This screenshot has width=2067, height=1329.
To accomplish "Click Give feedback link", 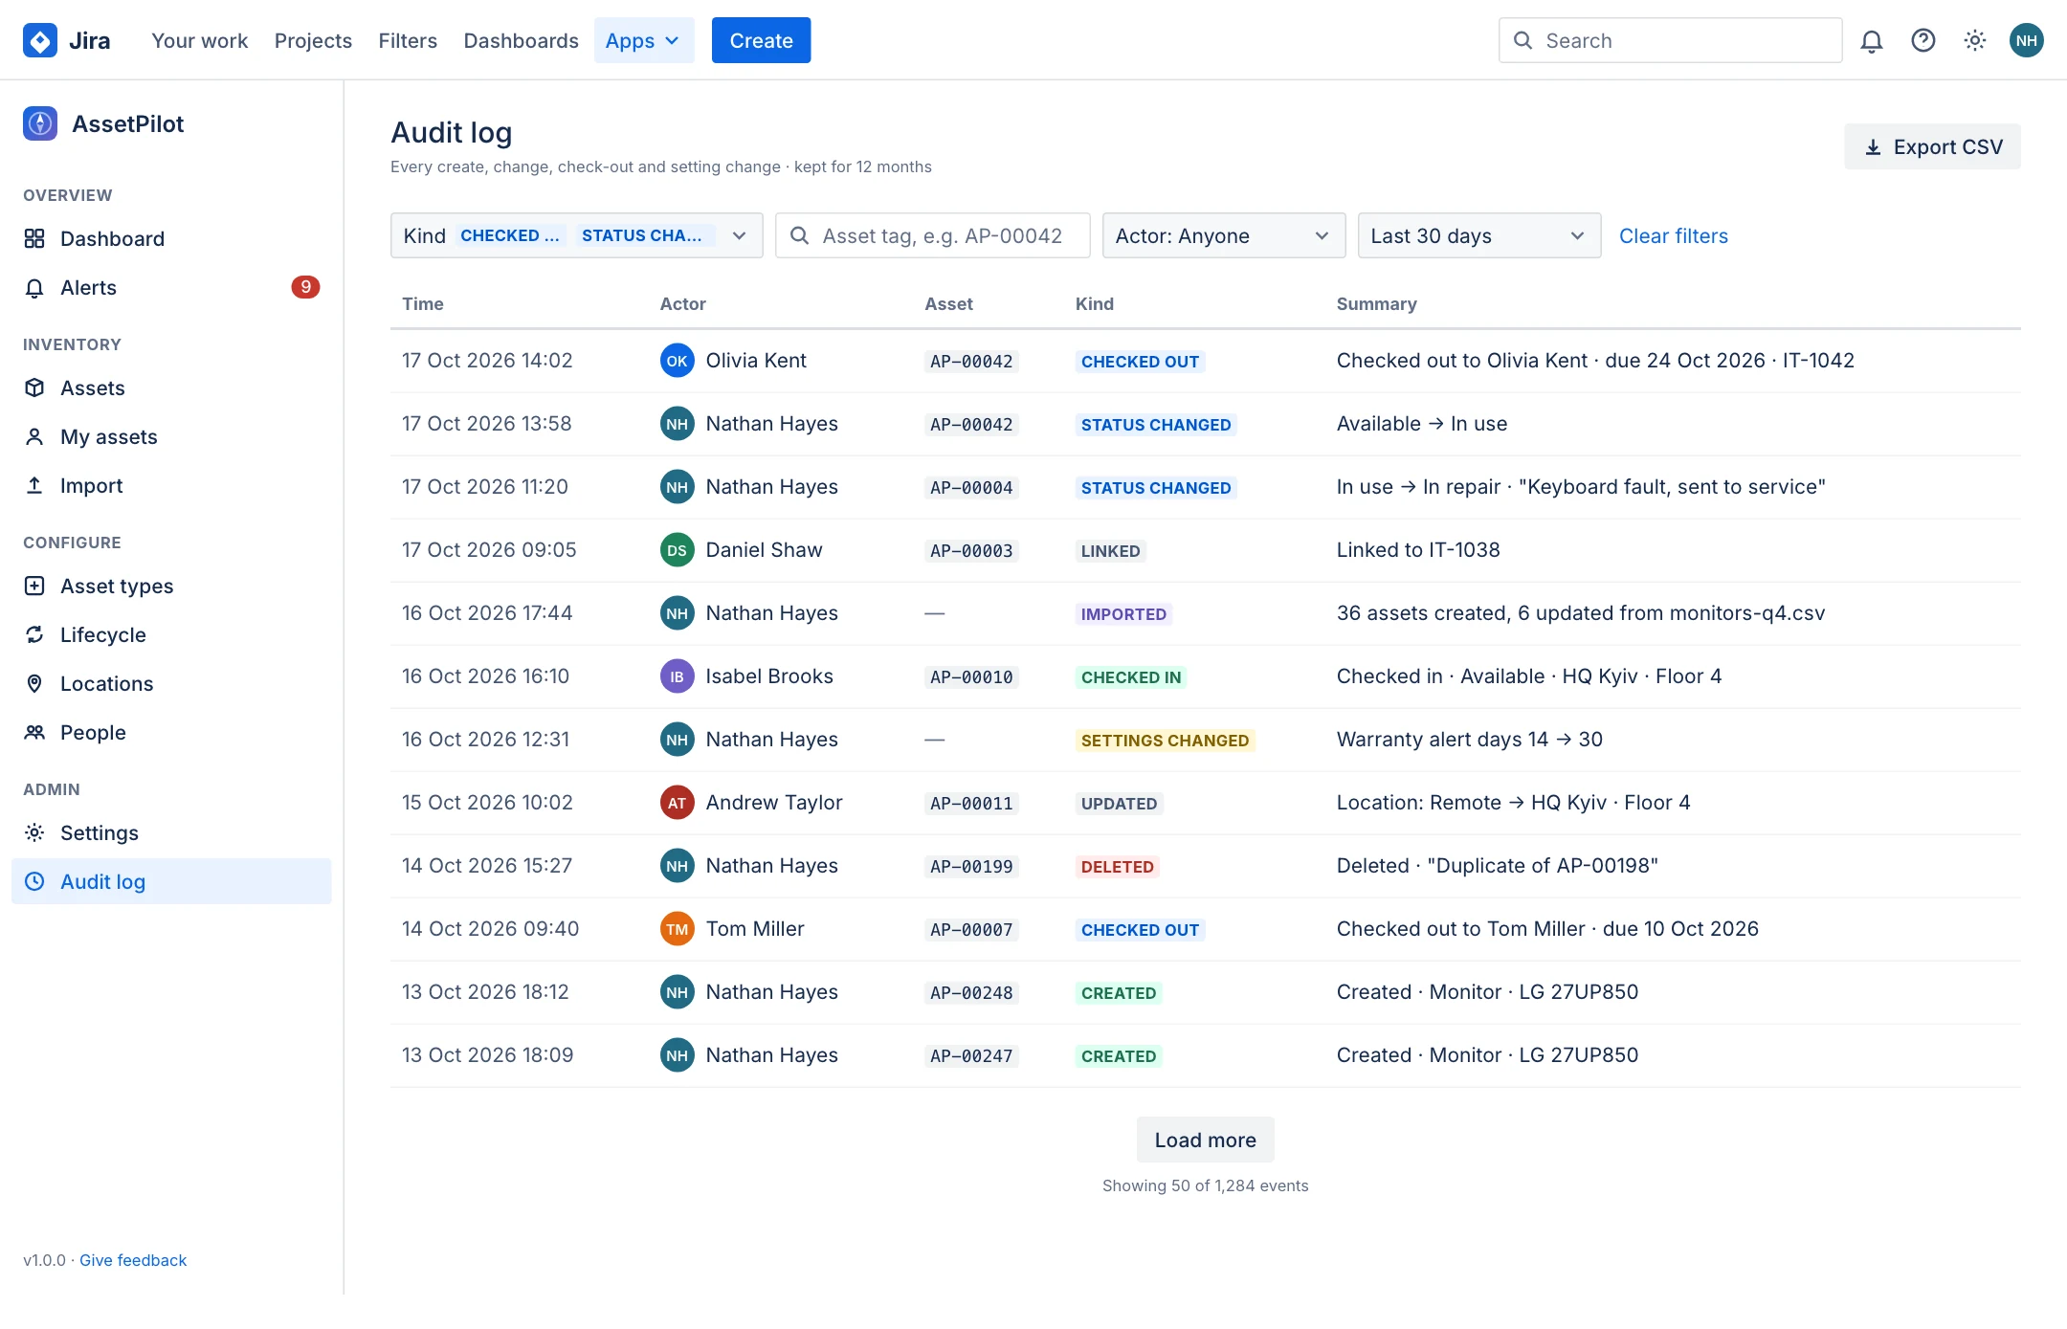I will pyautogui.click(x=133, y=1260).
